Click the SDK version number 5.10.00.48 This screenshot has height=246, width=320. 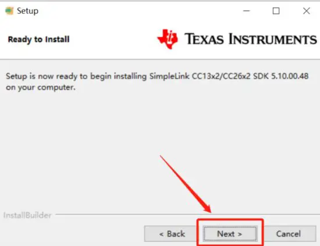click(x=290, y=76)
